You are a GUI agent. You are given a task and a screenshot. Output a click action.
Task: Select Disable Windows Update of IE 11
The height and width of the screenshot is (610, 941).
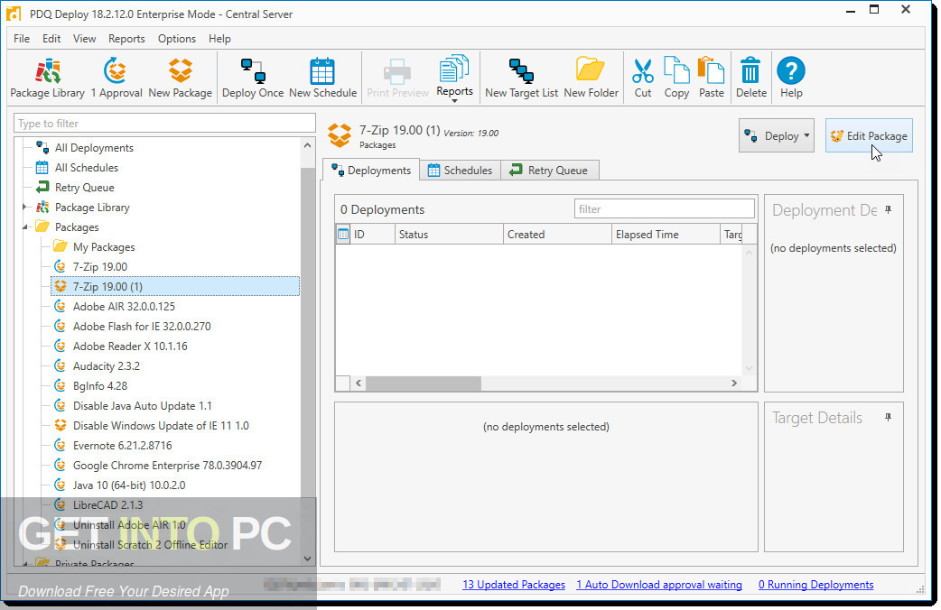point(161,425)
